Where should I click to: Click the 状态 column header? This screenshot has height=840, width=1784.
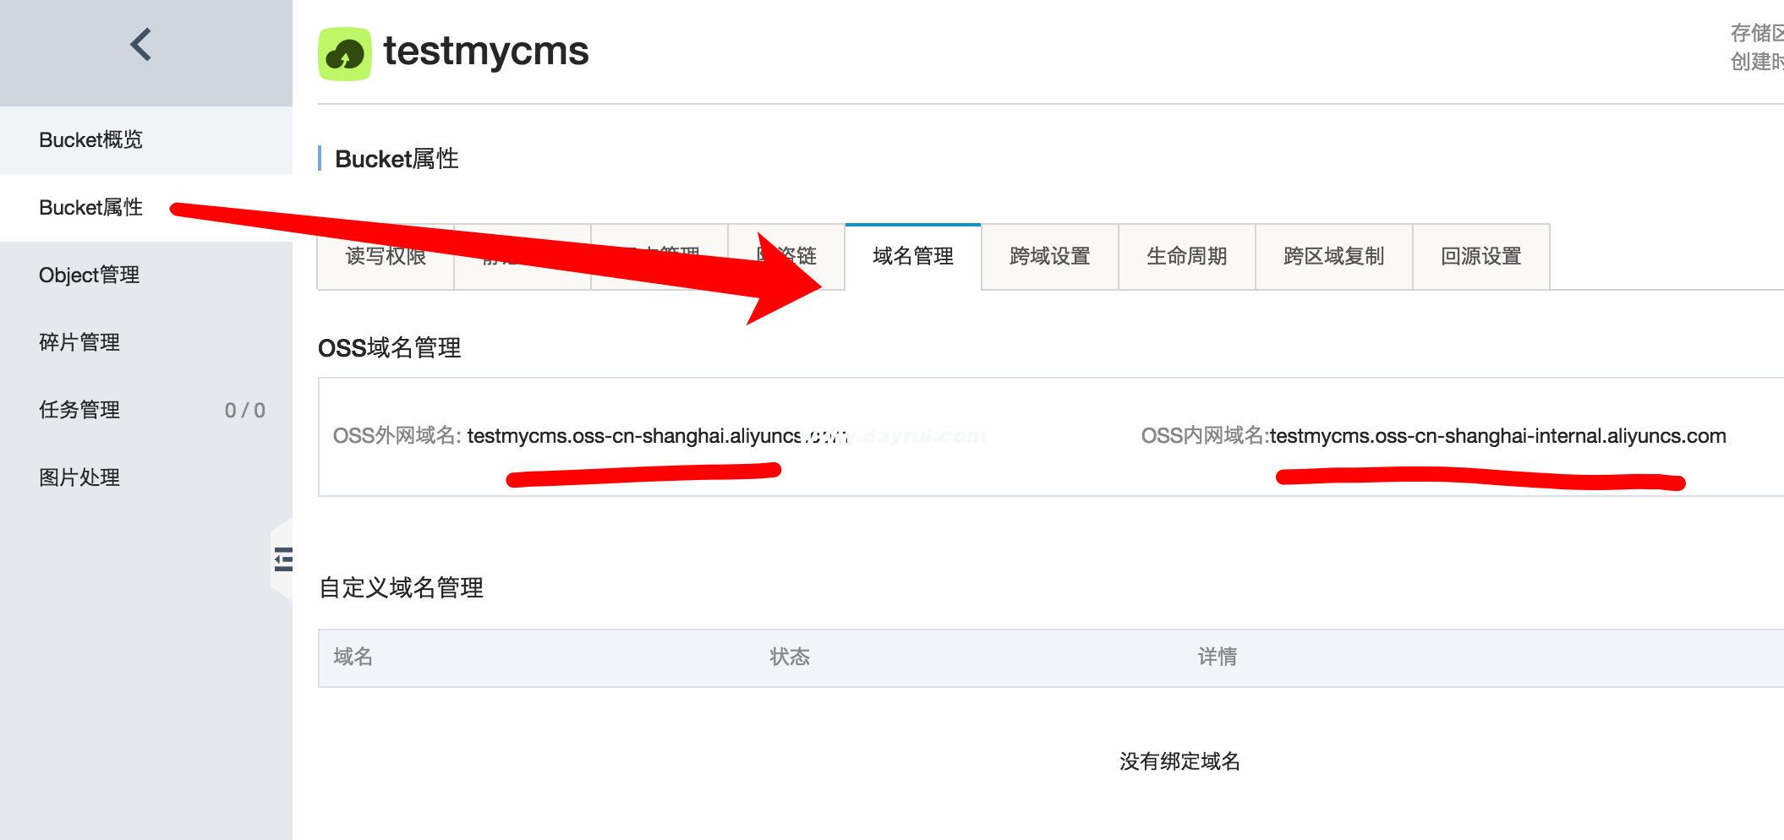click(x=790, y=657)
